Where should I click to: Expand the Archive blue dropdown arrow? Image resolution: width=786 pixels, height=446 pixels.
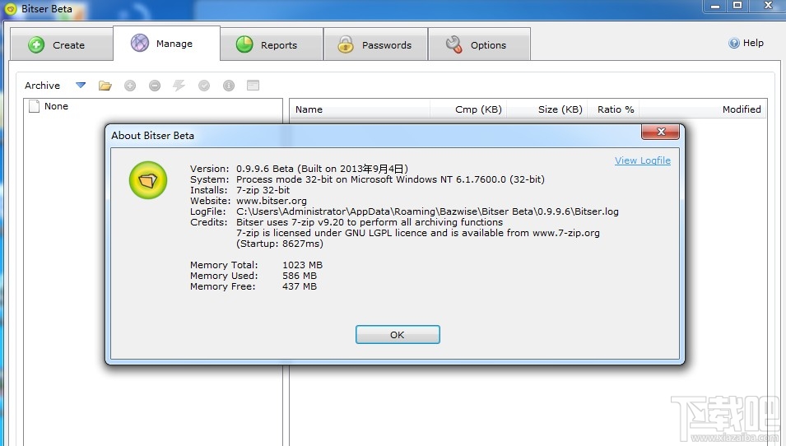(x=80, y=86)
